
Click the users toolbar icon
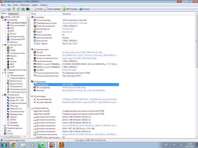point(23,9)
